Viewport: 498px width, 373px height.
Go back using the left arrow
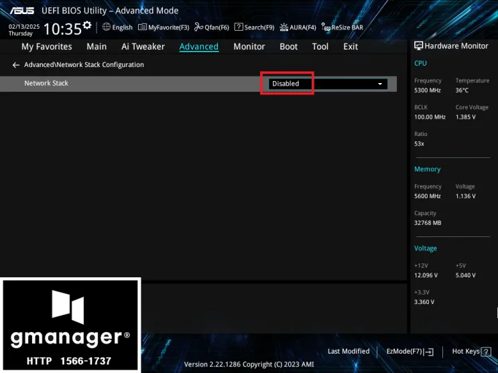16,65
